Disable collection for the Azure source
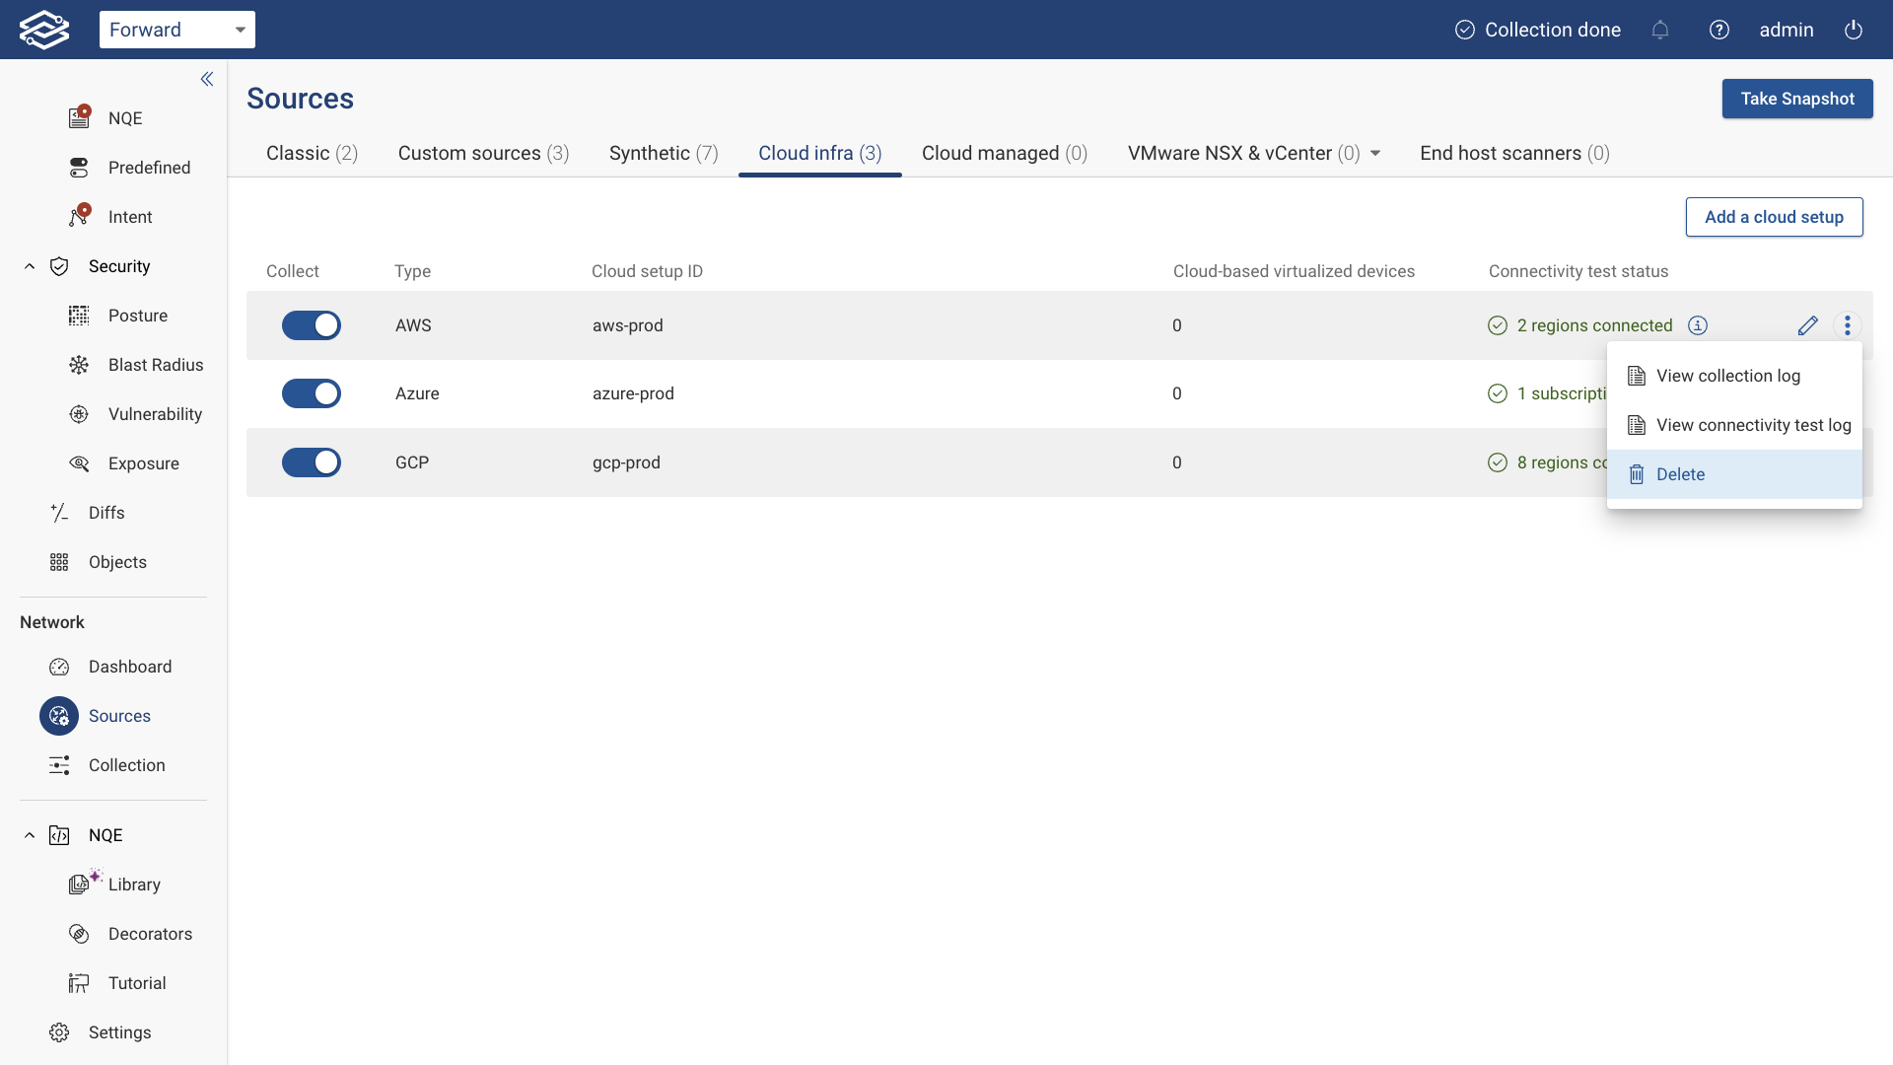Viewport: 1893px width, 1065px height. tap(312, 393)
